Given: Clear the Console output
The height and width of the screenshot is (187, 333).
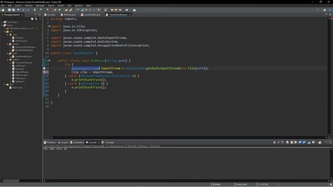Looking at the screenshot, I should tap(287, 142).
